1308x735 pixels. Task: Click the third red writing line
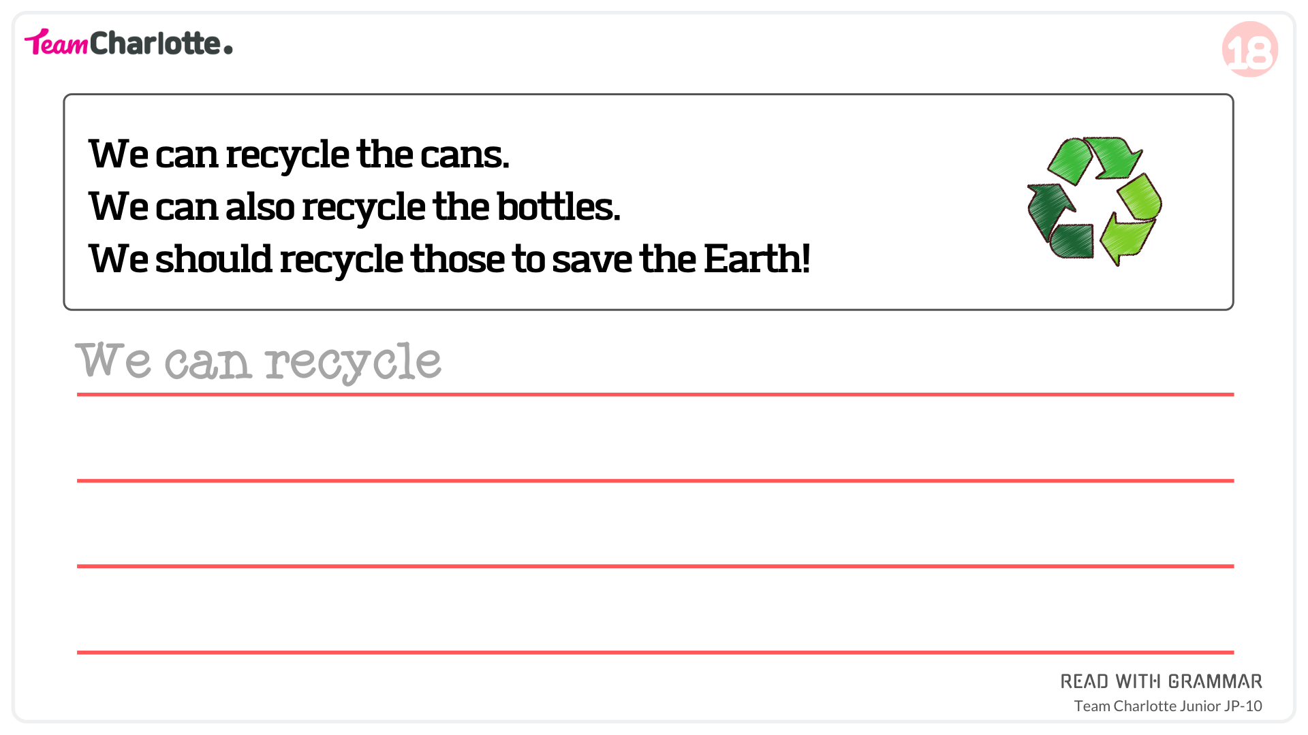tap(655, 566)
